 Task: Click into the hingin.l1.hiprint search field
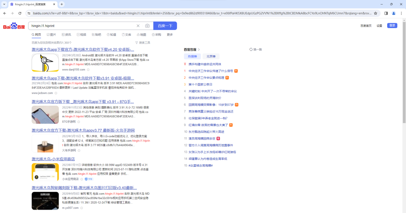pyautogui.click(x=82, y=26)
